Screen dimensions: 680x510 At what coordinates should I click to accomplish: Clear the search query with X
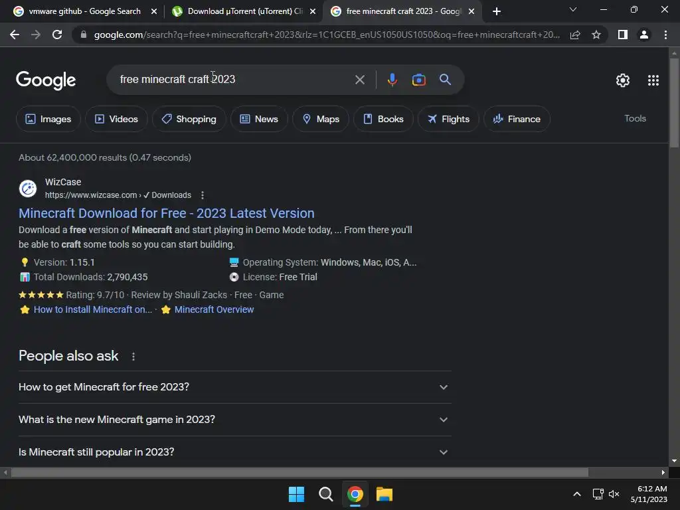pyautogui.click(x=359, y=80)
